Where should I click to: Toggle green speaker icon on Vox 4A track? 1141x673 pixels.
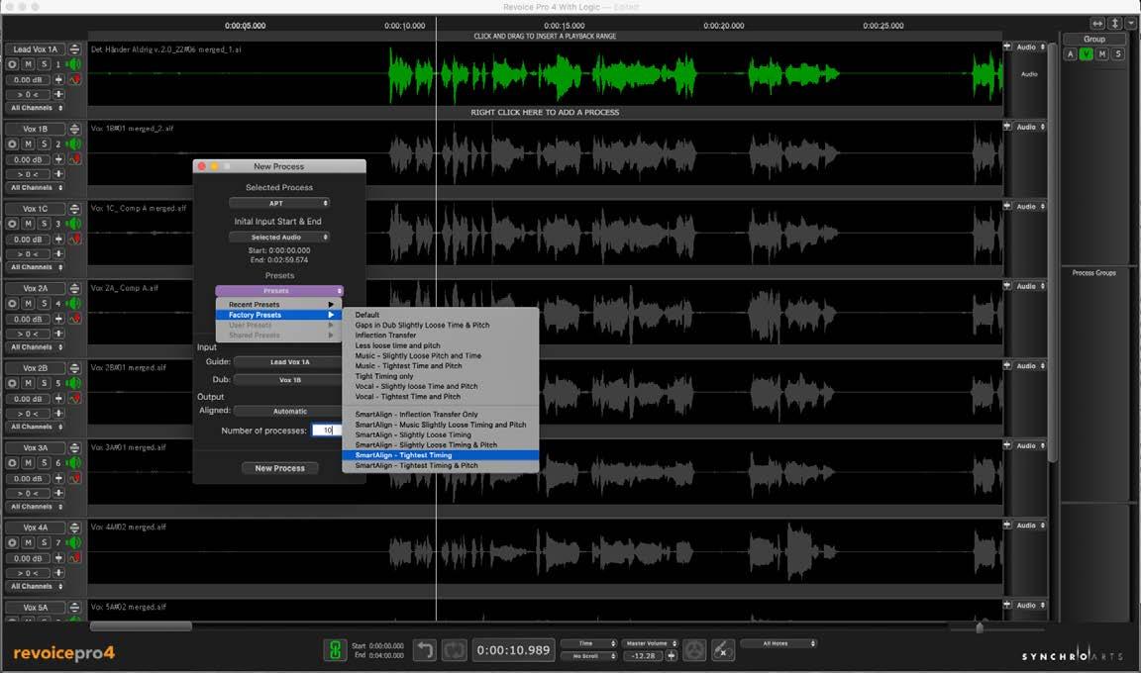(x=73, y=543)
